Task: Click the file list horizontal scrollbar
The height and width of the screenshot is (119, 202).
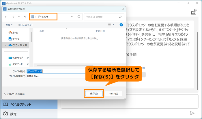Action: 65,65
